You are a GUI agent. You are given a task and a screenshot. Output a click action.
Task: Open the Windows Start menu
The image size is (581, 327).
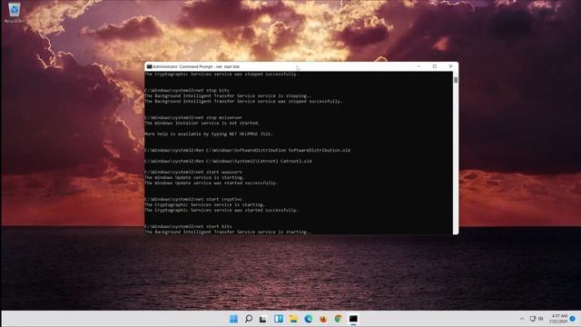coord(233,319)
